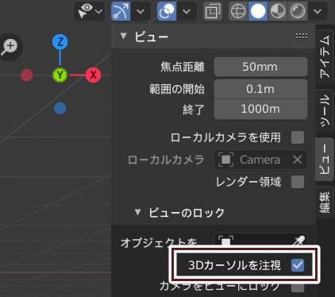Open the selectability and visibility dropdown

(x=90, y=11)
